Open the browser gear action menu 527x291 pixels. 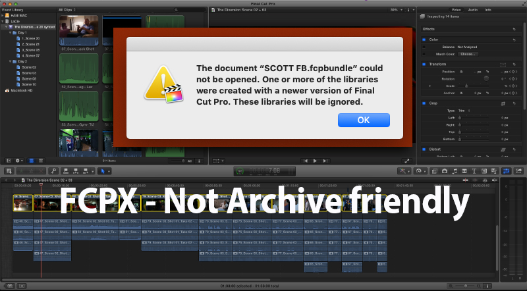coord(19,161)
